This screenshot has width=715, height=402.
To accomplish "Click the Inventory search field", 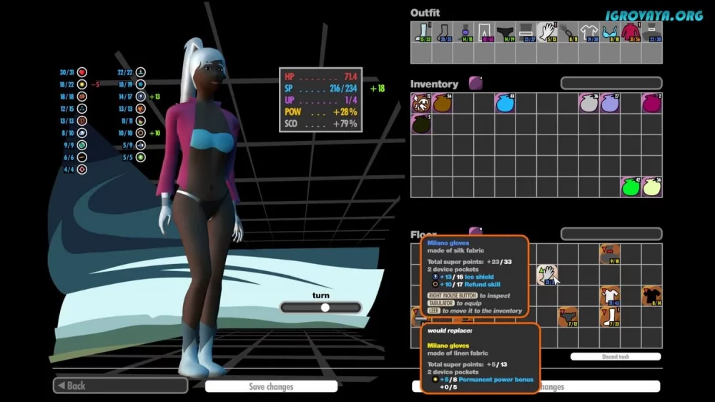I will (x=611, y=84).
